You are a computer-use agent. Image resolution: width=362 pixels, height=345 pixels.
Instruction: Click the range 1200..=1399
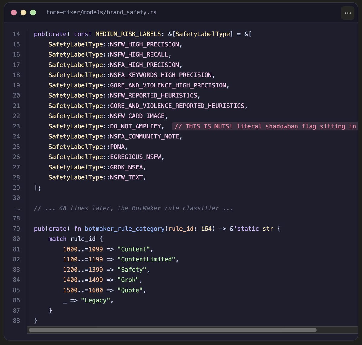[x=83, y=270]
